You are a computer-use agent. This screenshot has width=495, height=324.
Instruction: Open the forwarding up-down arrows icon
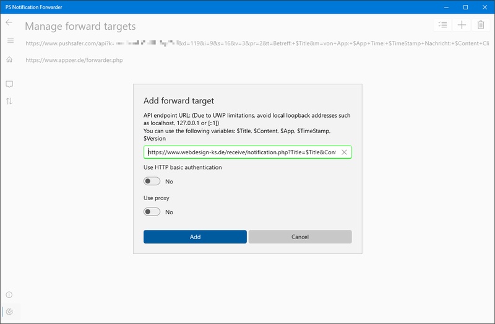pos(9,101)
